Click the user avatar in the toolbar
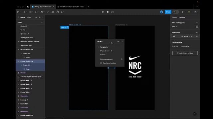The width and height of the screenshot is (213, 119). click(x=161, y=12)
